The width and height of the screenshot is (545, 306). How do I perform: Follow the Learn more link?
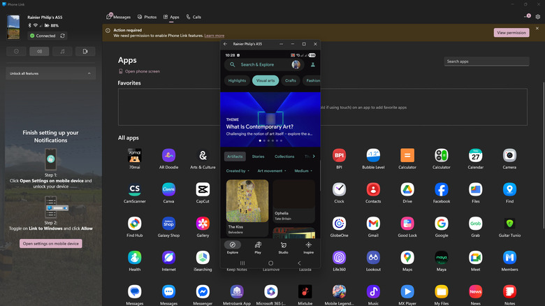tap(214, 36)
